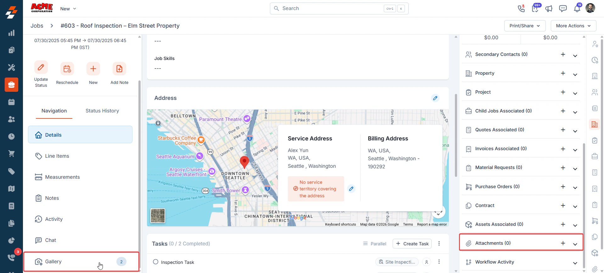Open the Print/Share dropdown
The width and height of the screenshot is (604, 273).
click(x=524, y=26)
